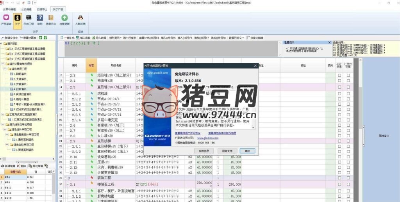The height and width of the screenshot is (202, 400).
Task: Click the 关于 info icon in the ribbon
Action: 17,17
